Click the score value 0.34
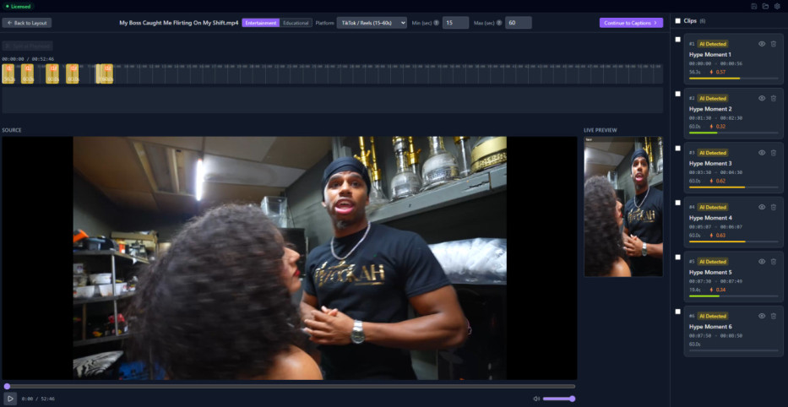Image resolution: width=788 pixels, height=407 pixels. pyautogui.click(x=720, y=290)
